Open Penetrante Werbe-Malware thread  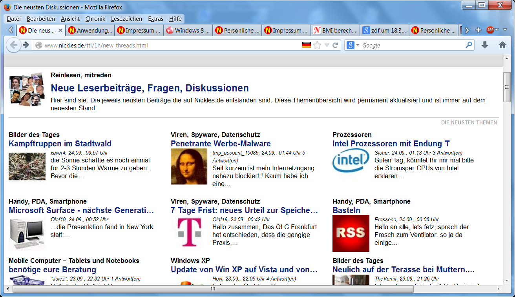pyautogui.click(x=221, y=144)
